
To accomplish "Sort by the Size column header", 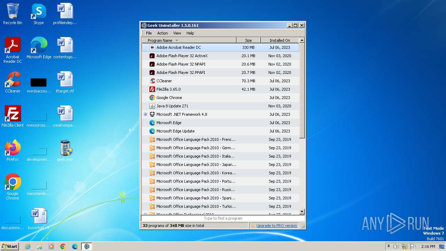I will click(x=248, y=40).
